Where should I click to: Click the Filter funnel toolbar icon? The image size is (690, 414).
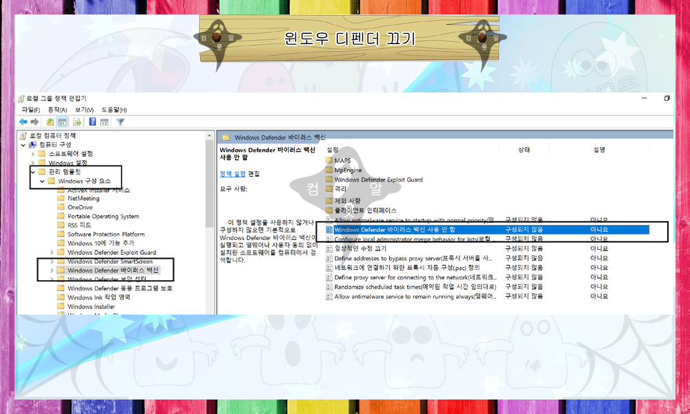[x=119, y=122]
